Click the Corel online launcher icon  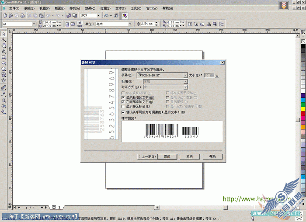(116, 15)
